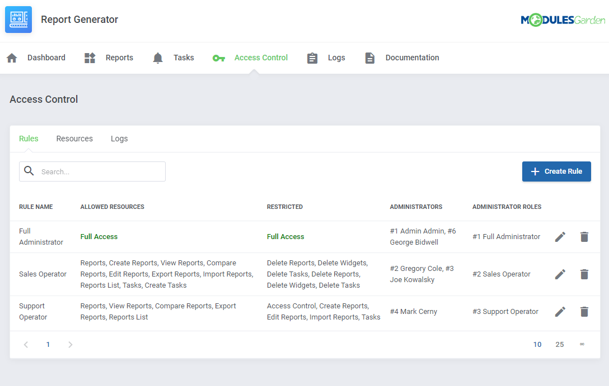Select page 1 in pagination
The image size is (609, 386).
coord(48,345)
